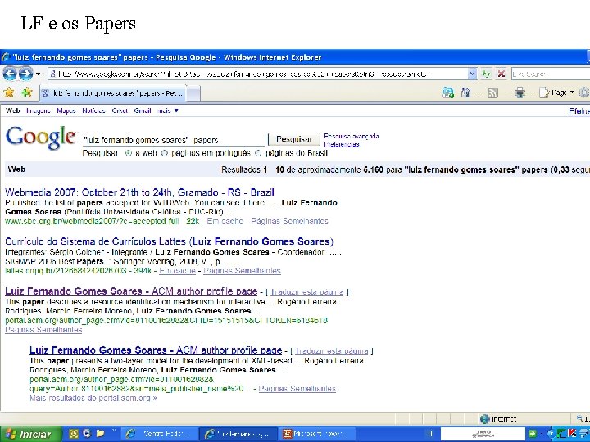
Task: Open the Gmail link
Action: click(x=143, y=110)
